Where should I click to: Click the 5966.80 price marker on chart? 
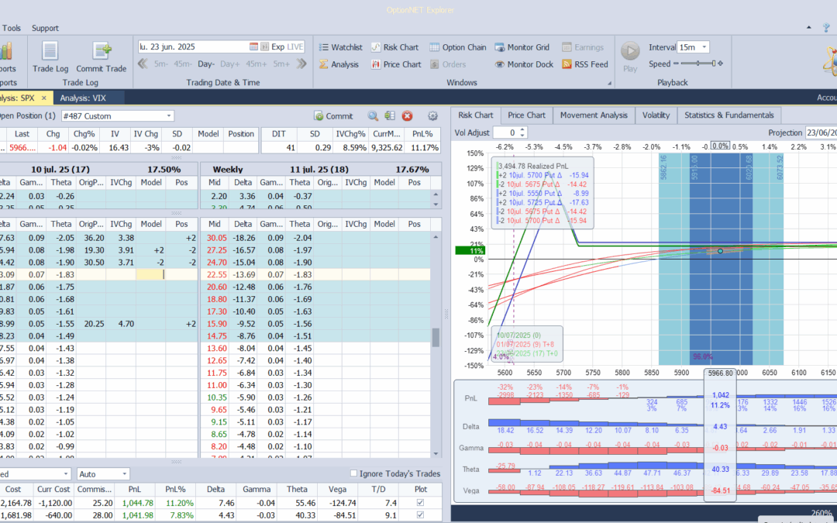720,373
